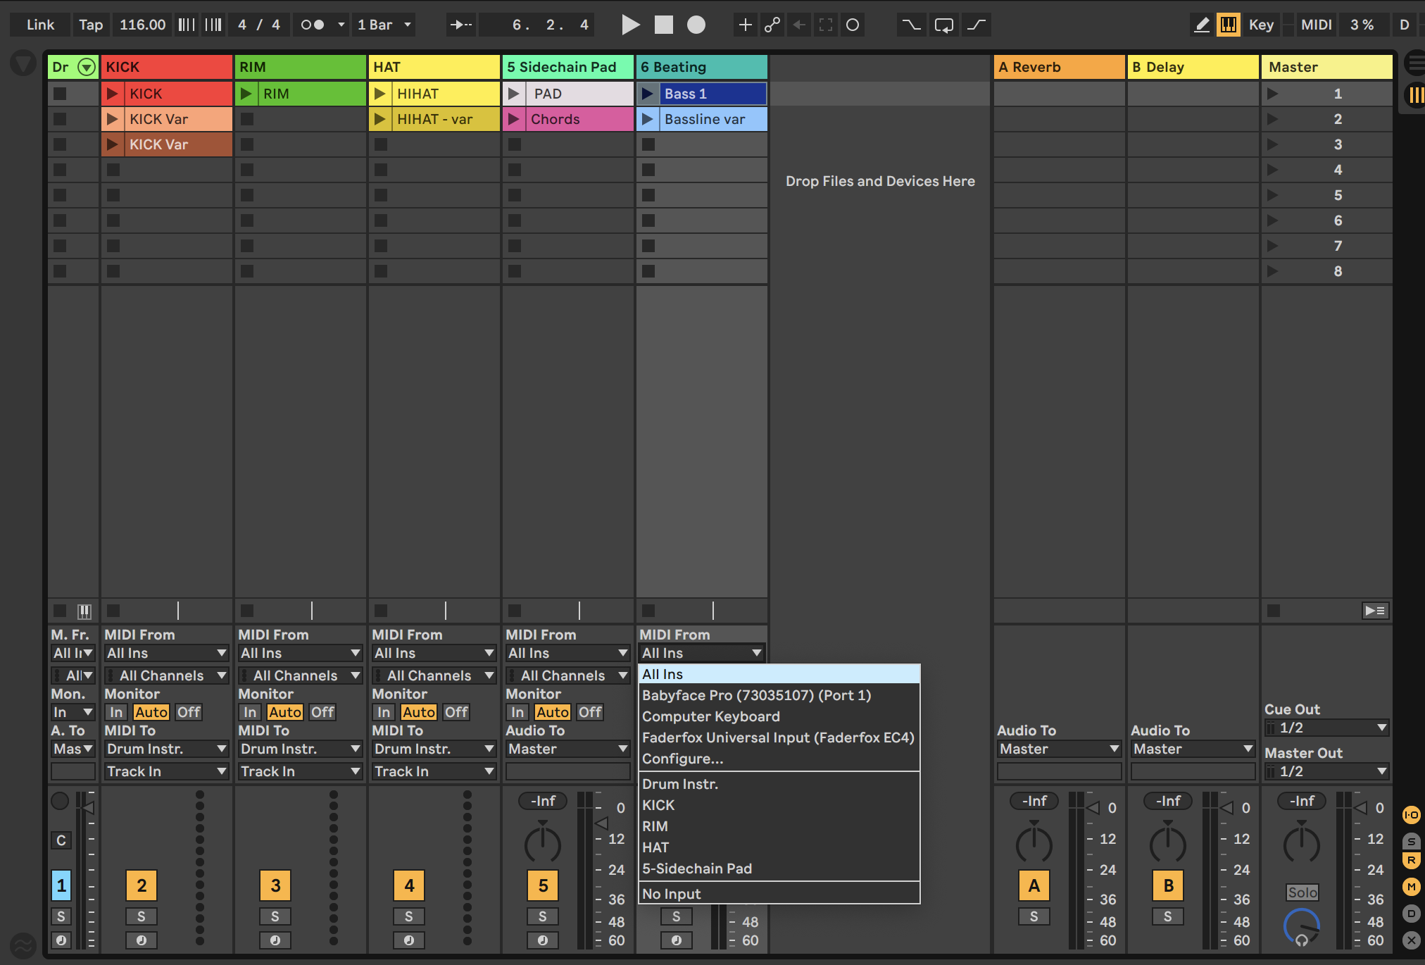Open Master Out 1/2 dropdown
The image size is (1425, 965).
click(1326, 771)
